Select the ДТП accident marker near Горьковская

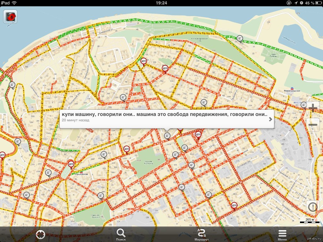click(x=71, y=164)
